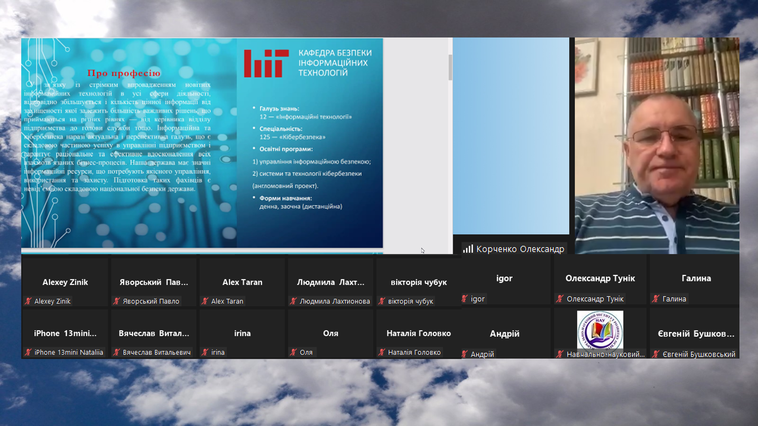Click muted mic icon next to Оля
Image resolution: width=758 pixels, height=426 pixels.
(293, 352)
